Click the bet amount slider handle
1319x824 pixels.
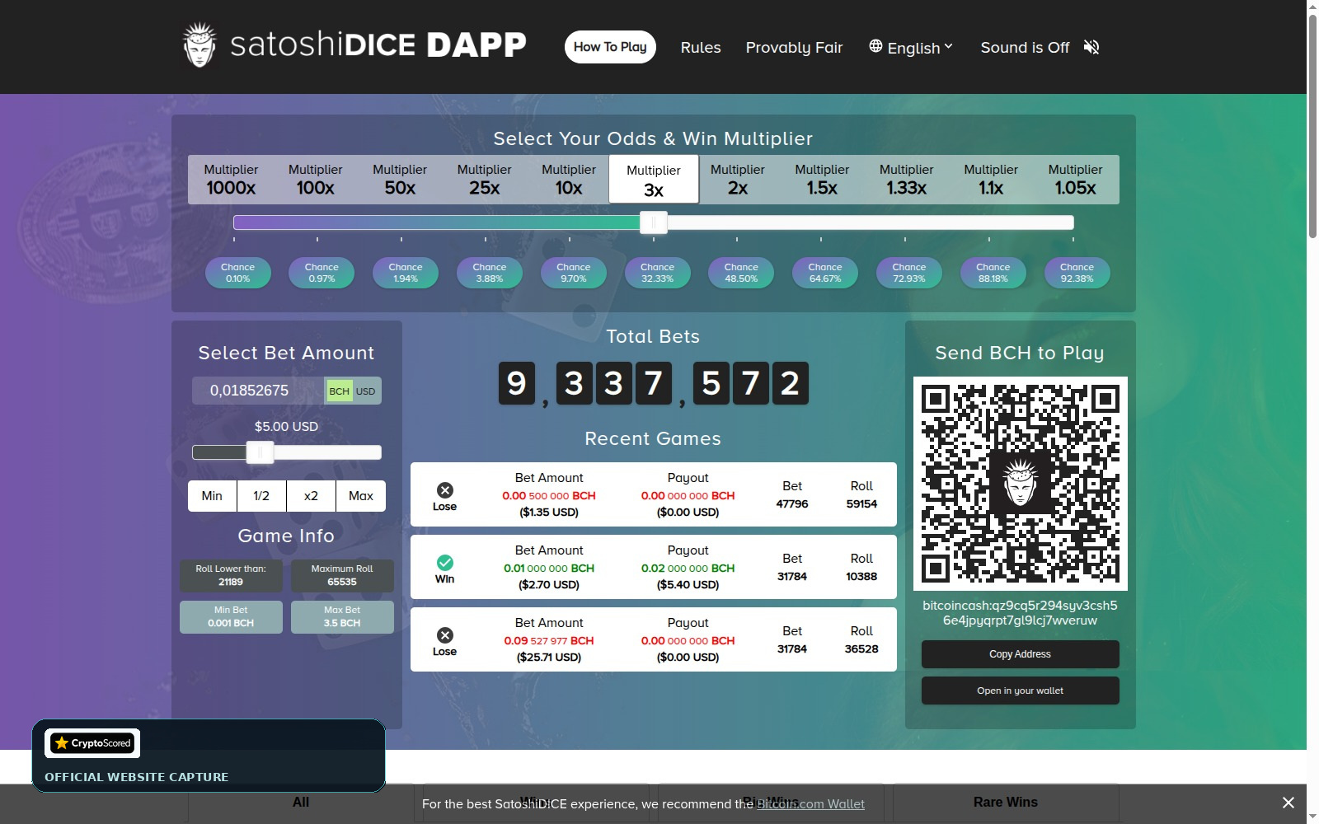point(261,452)
